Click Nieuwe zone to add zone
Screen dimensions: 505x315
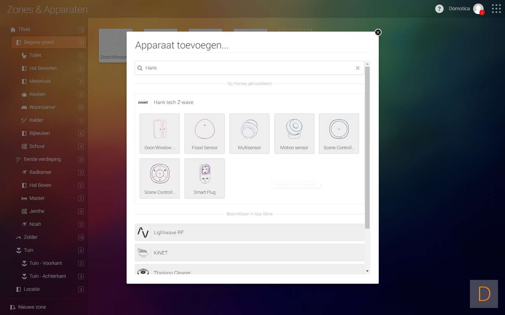pos(32,307)
